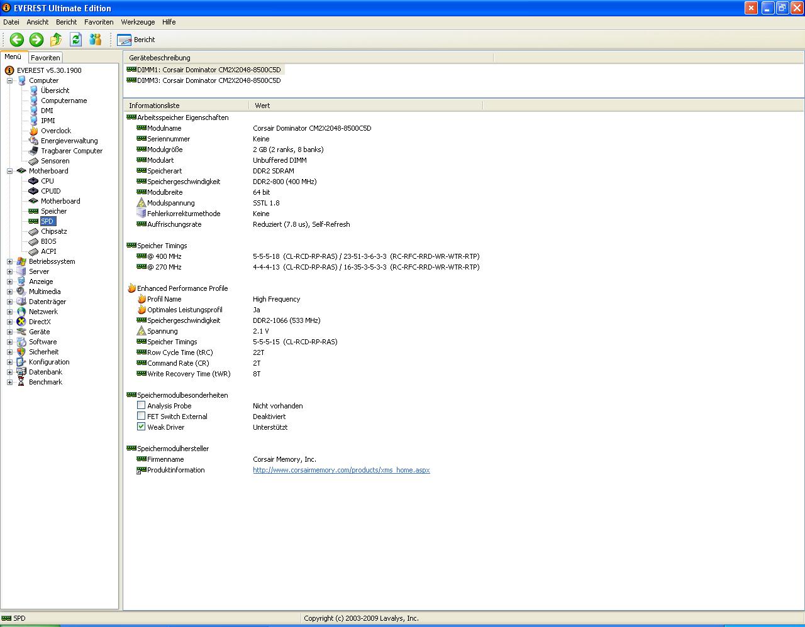Select the Speicher memory icon in the tree

tap(34, 211)
